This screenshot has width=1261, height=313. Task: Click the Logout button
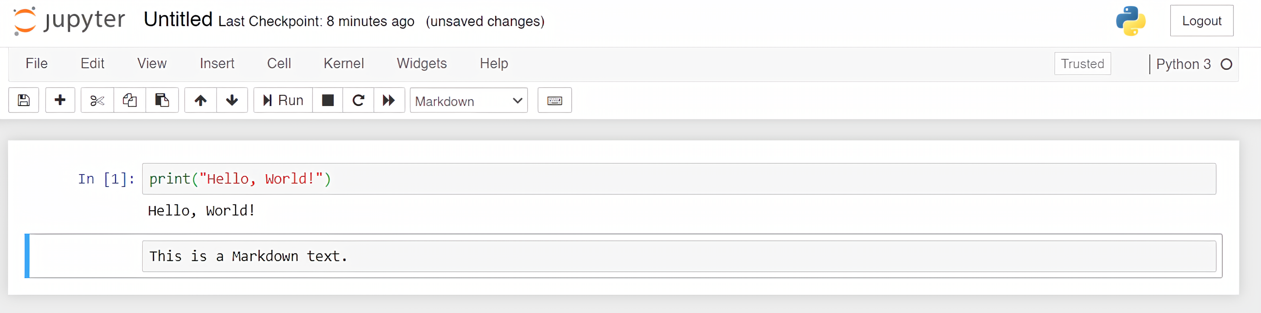tap(1202, 21)
